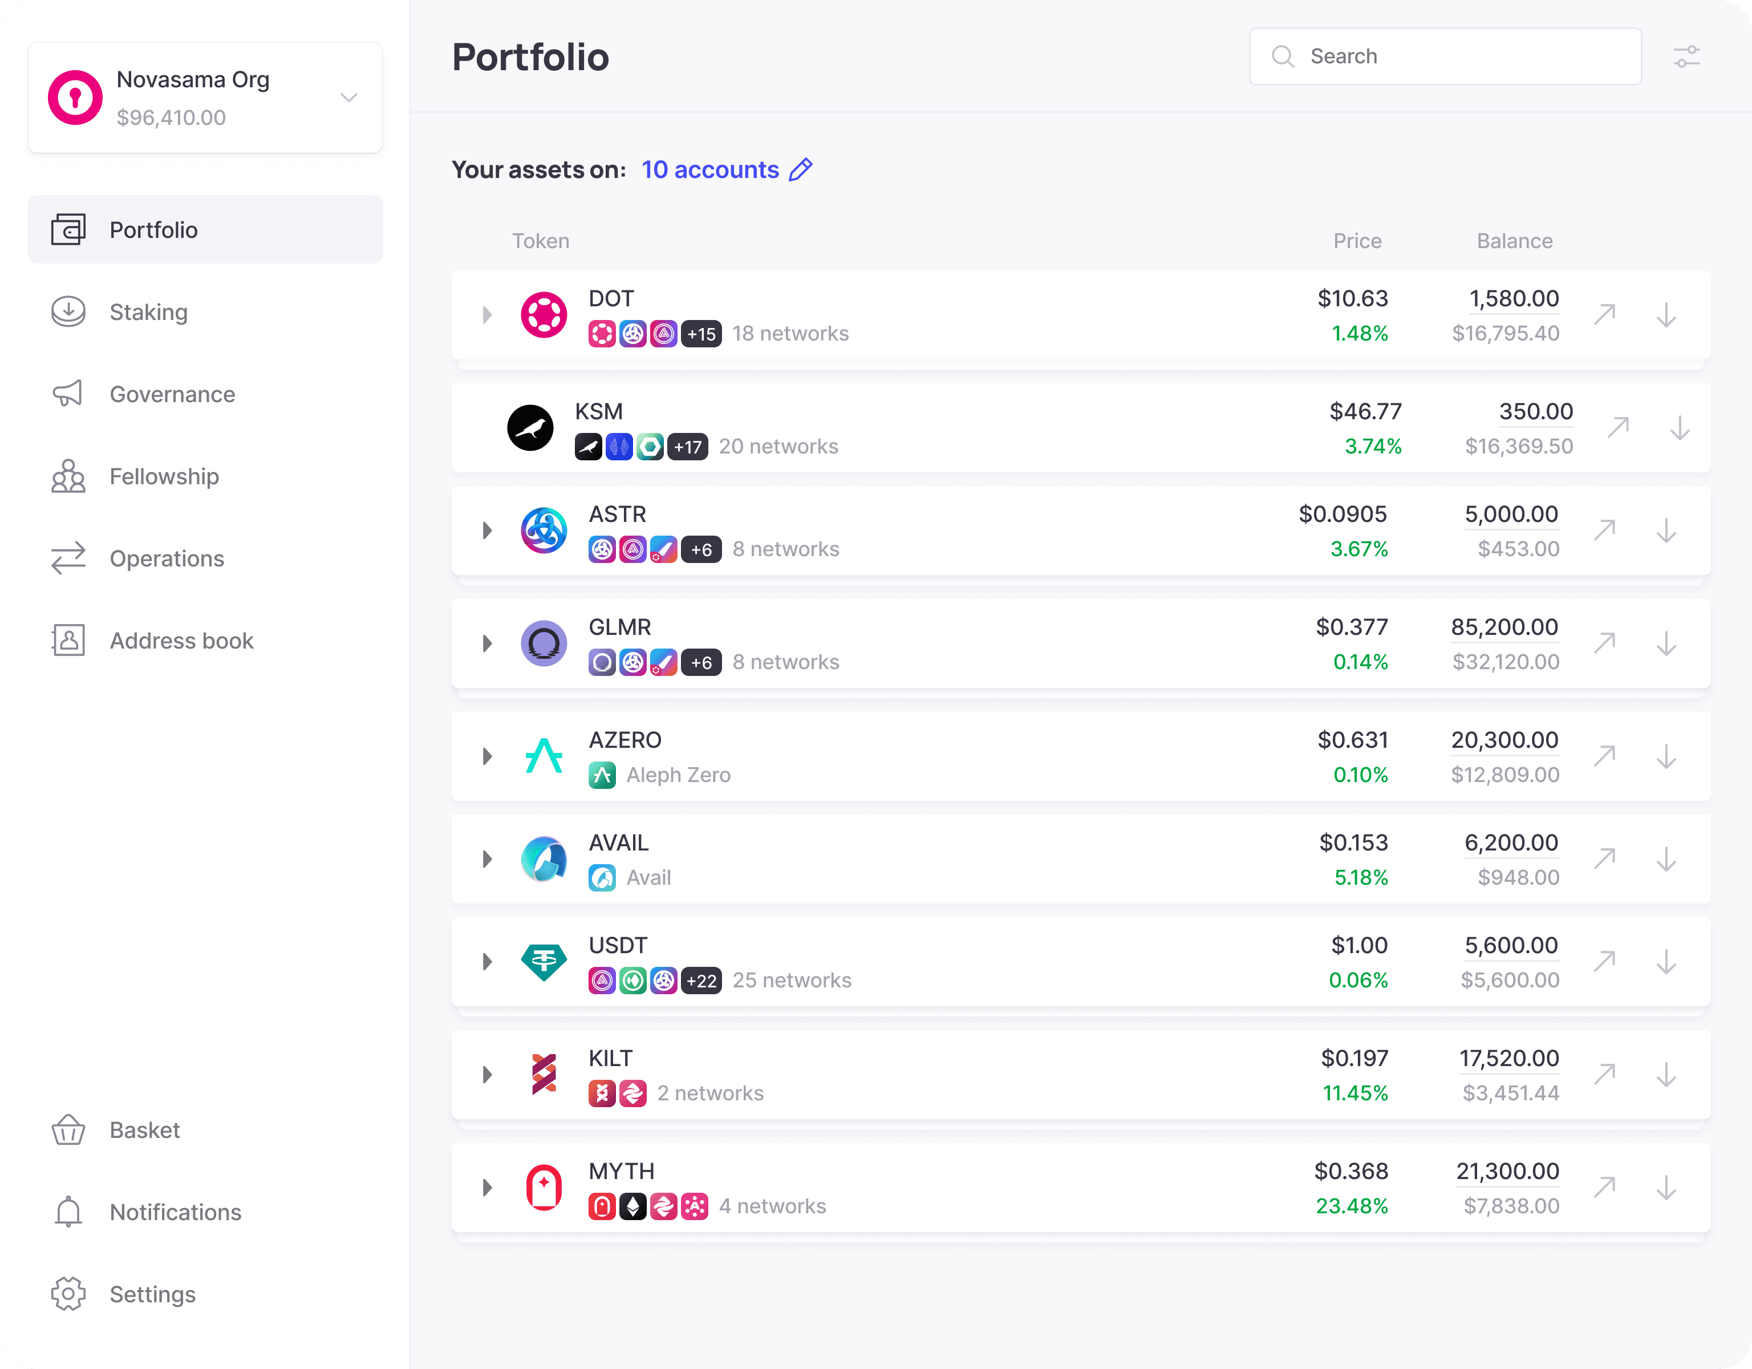Click the receive arrow on MYTH row
Viewport: 1752px width, 1369px height.
point(1666,1187)
